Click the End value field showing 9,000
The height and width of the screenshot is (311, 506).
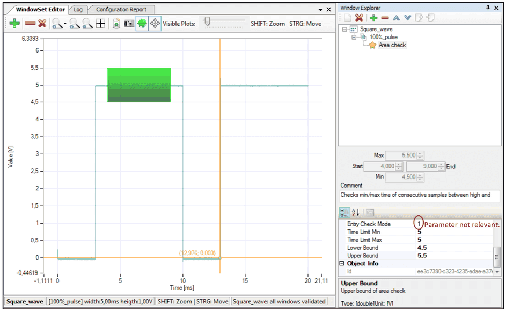(x=422, y=166)
